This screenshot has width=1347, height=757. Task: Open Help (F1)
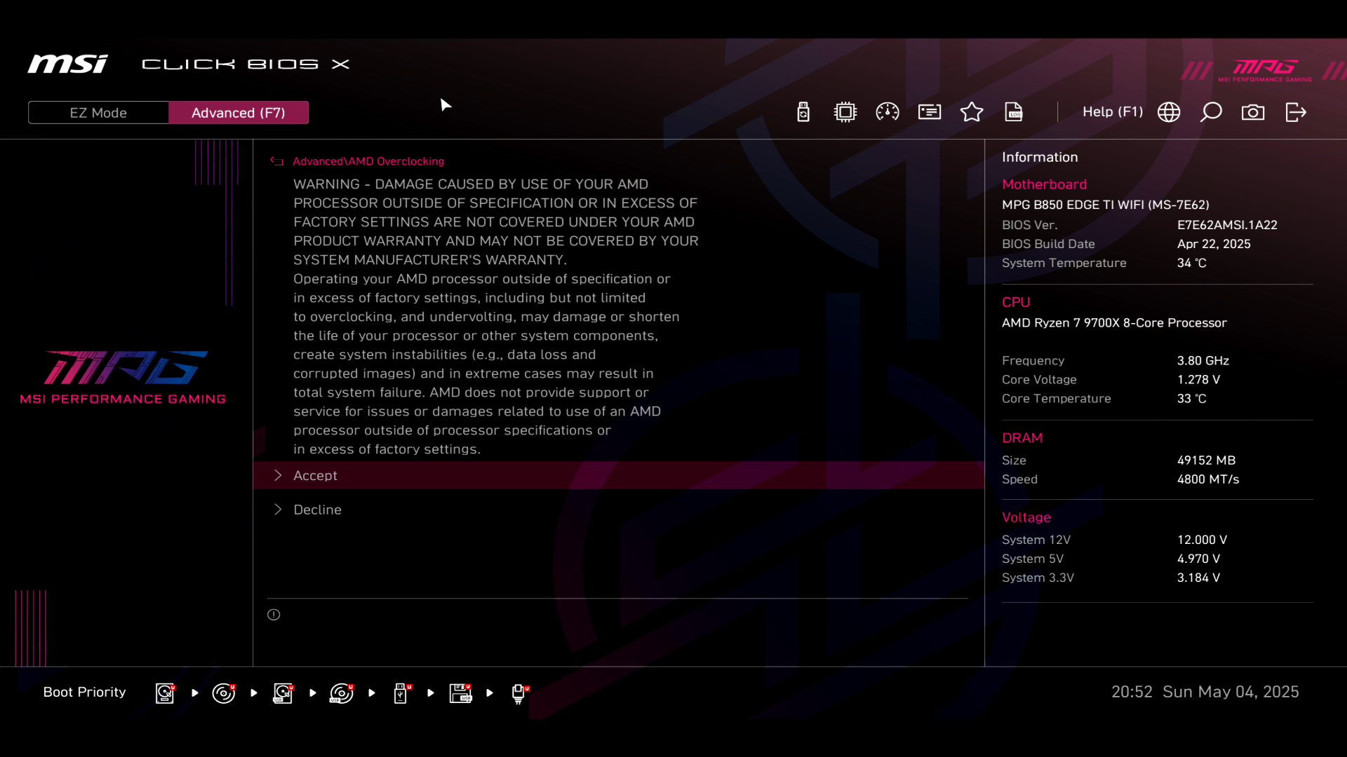tap(1112, 112)
